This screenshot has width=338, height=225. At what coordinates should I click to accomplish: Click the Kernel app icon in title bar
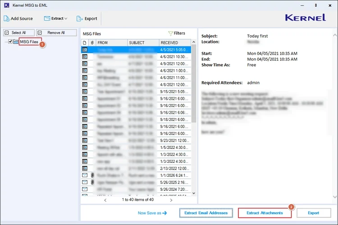tap(7, 5)
